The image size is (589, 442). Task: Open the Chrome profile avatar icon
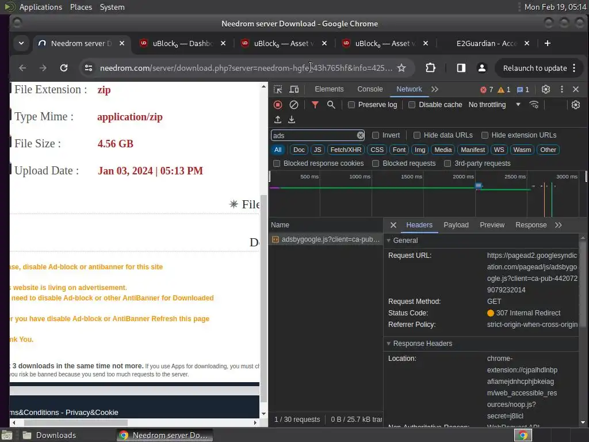[x=481, y=68]
